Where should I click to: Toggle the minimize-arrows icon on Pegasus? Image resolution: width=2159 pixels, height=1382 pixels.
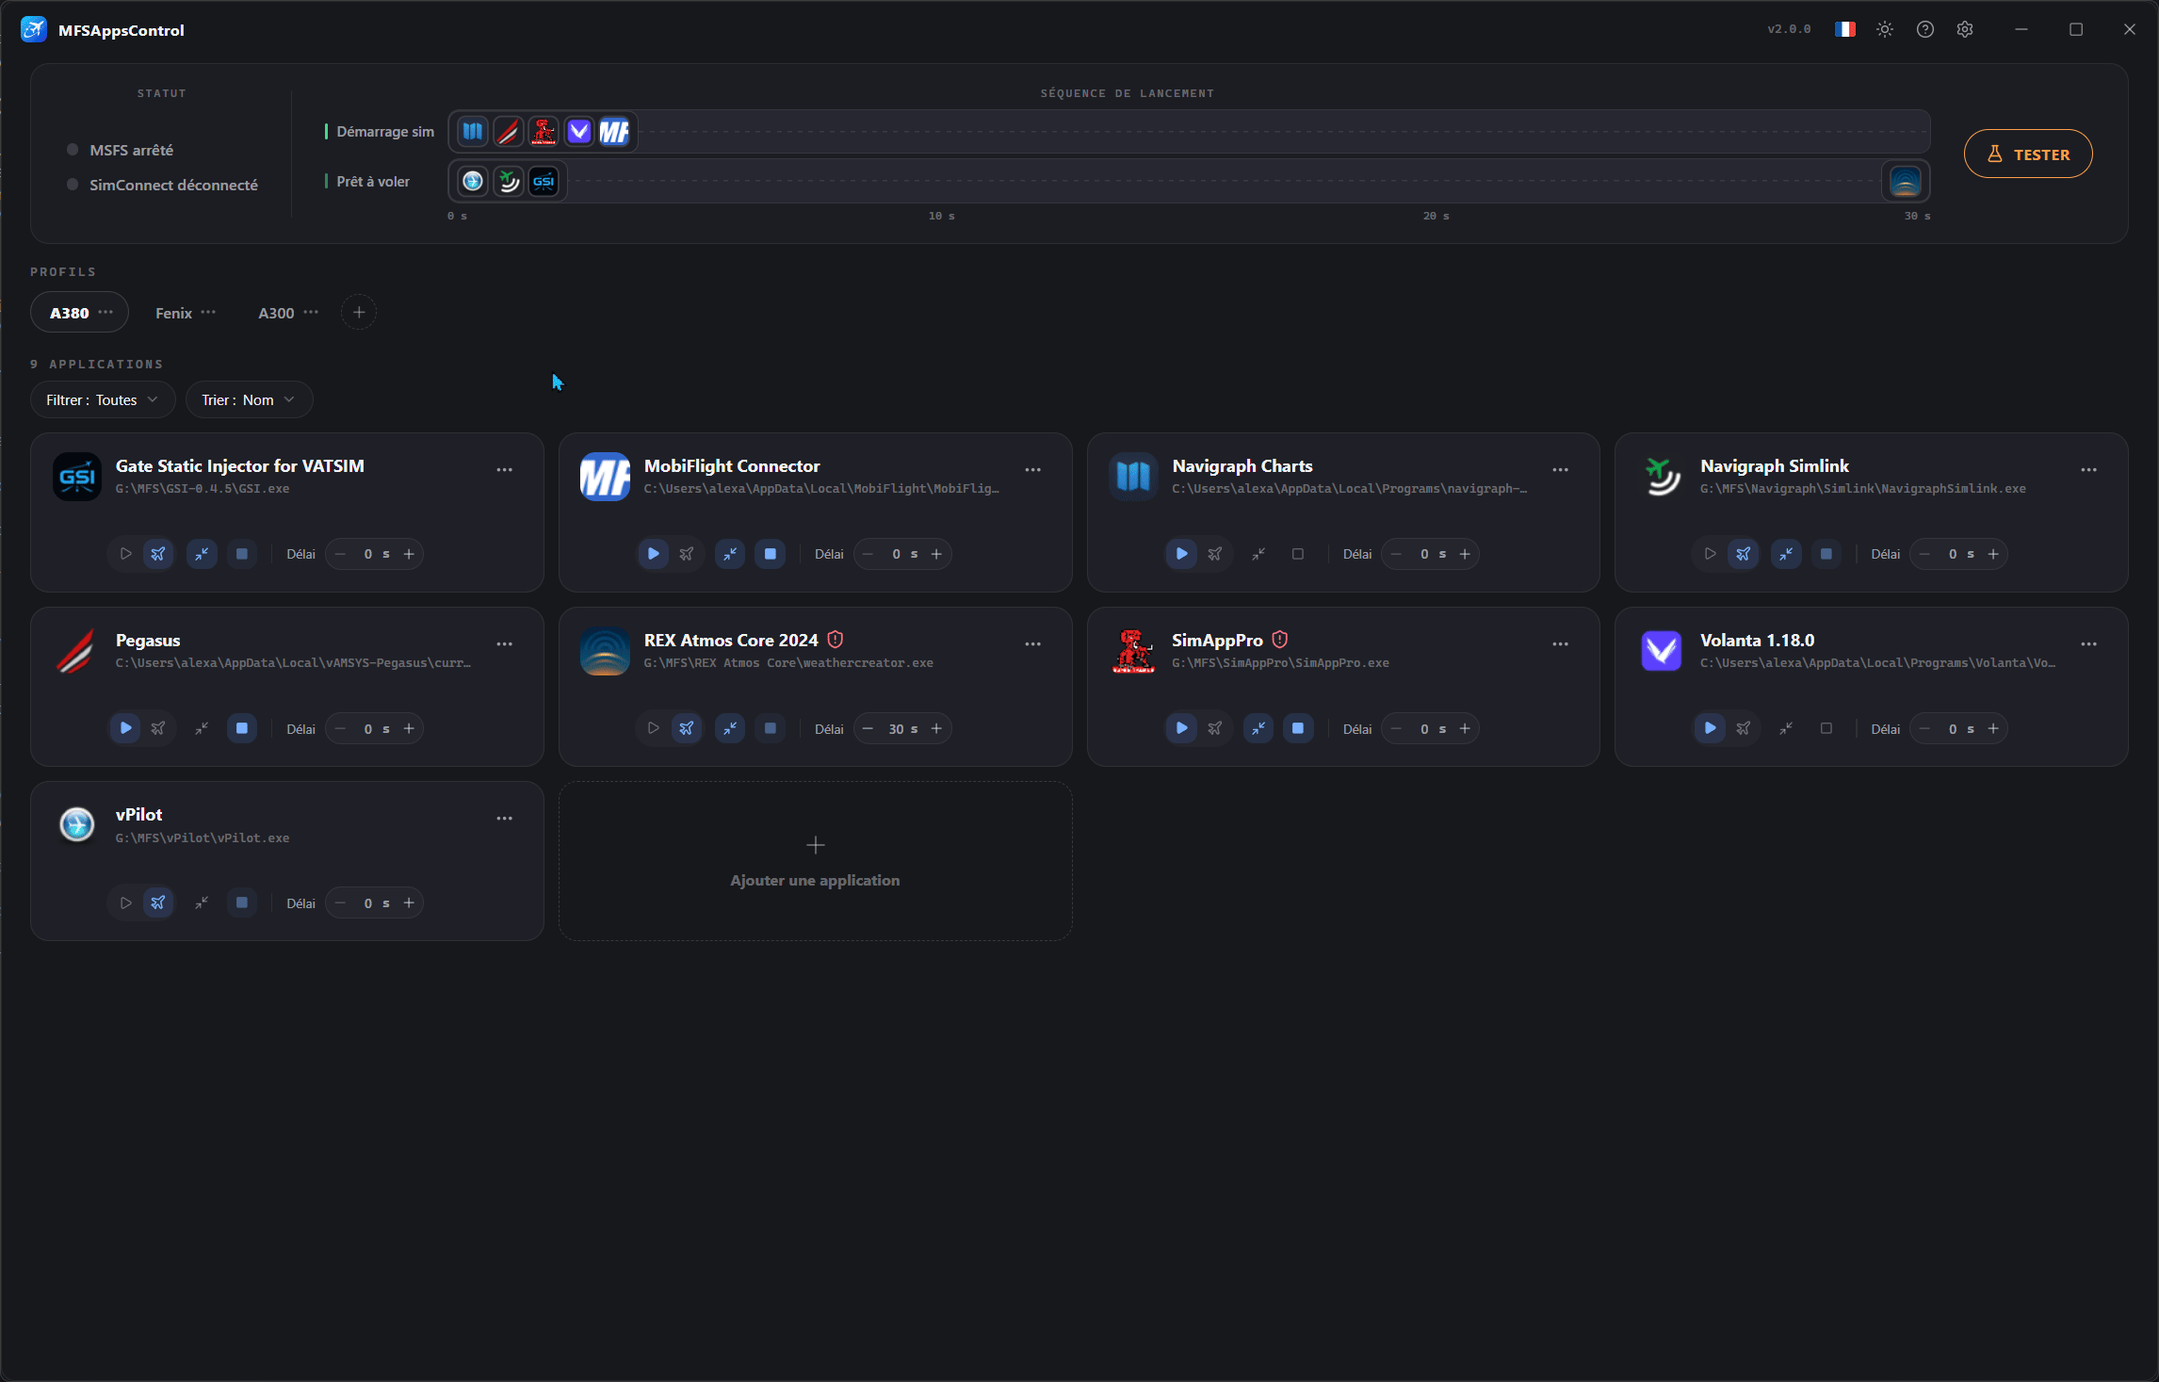[202, 728]
